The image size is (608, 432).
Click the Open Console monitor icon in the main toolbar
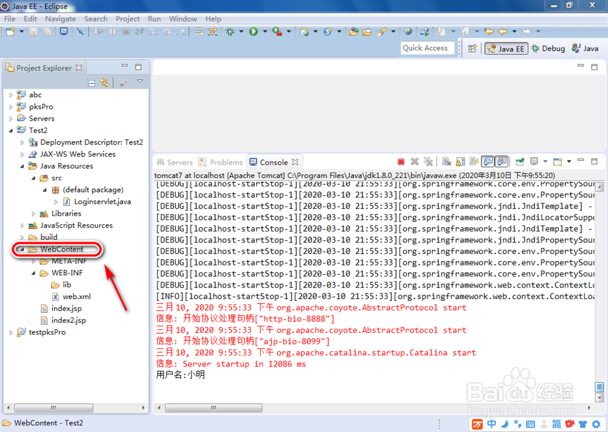[x=64, y=32]
